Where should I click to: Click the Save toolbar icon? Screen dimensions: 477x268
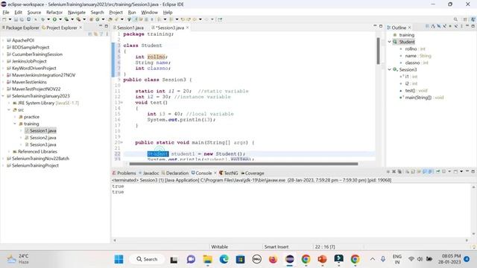(16, 19)
